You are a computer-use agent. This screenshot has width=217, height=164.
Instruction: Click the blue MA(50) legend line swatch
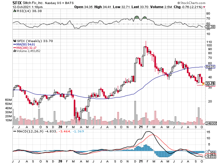[14, 44]
